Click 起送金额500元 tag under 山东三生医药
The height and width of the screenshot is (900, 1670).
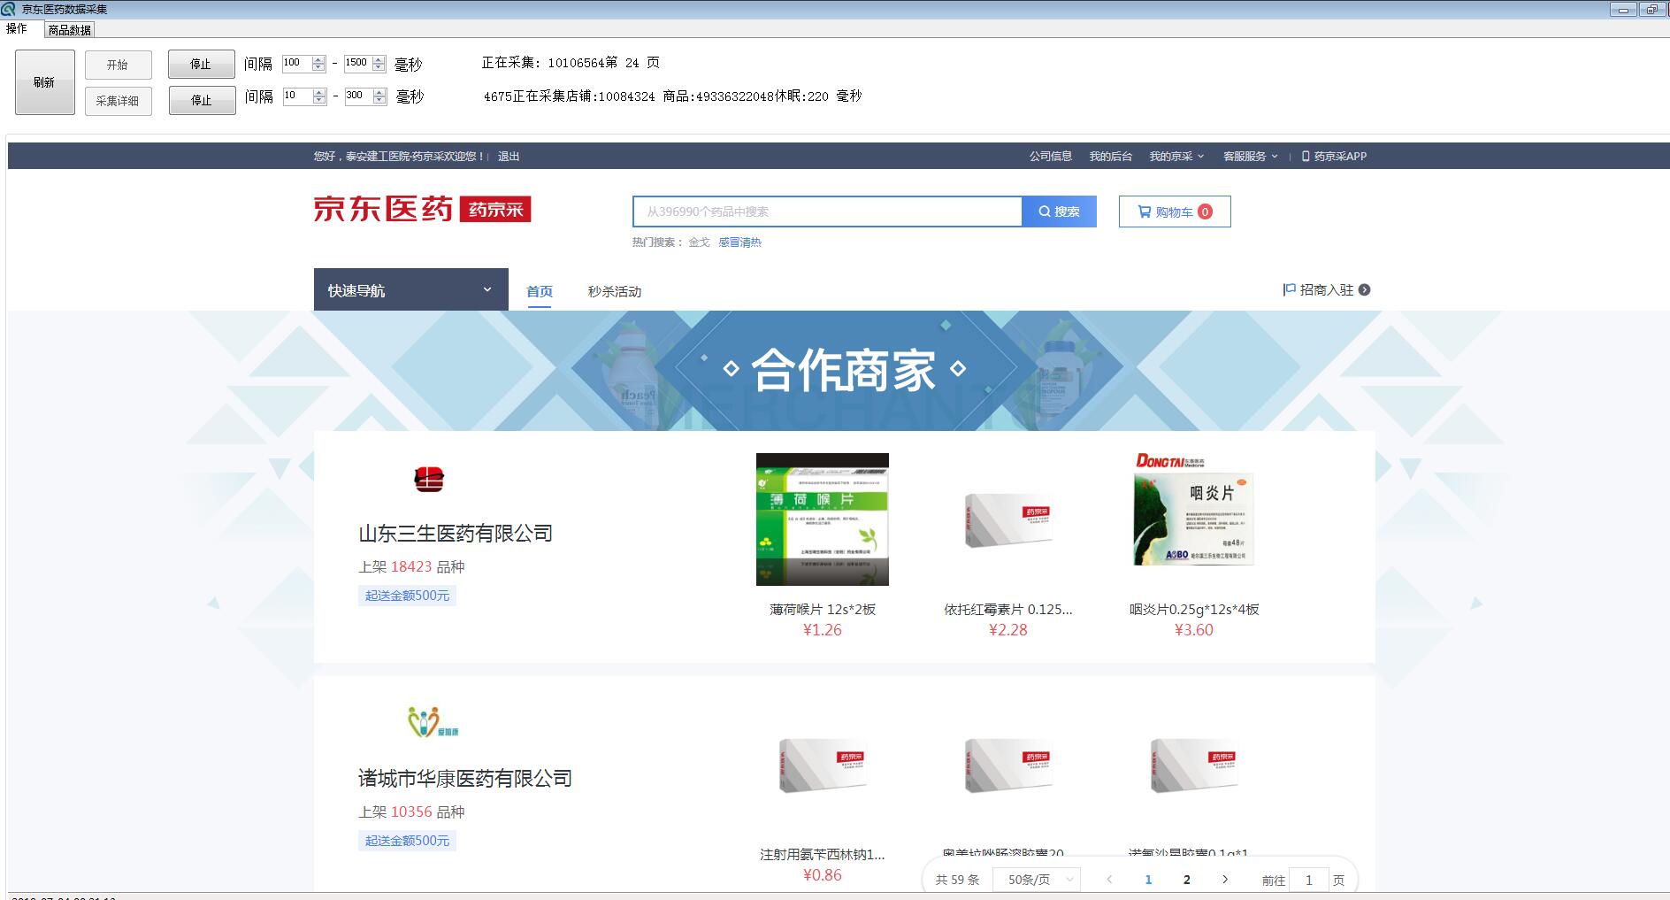(x=407, y=596)
